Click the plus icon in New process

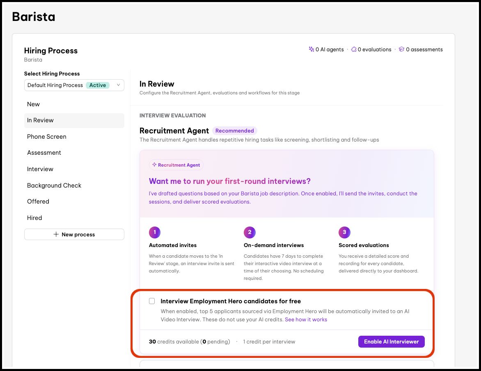click(x=56, y=234)
